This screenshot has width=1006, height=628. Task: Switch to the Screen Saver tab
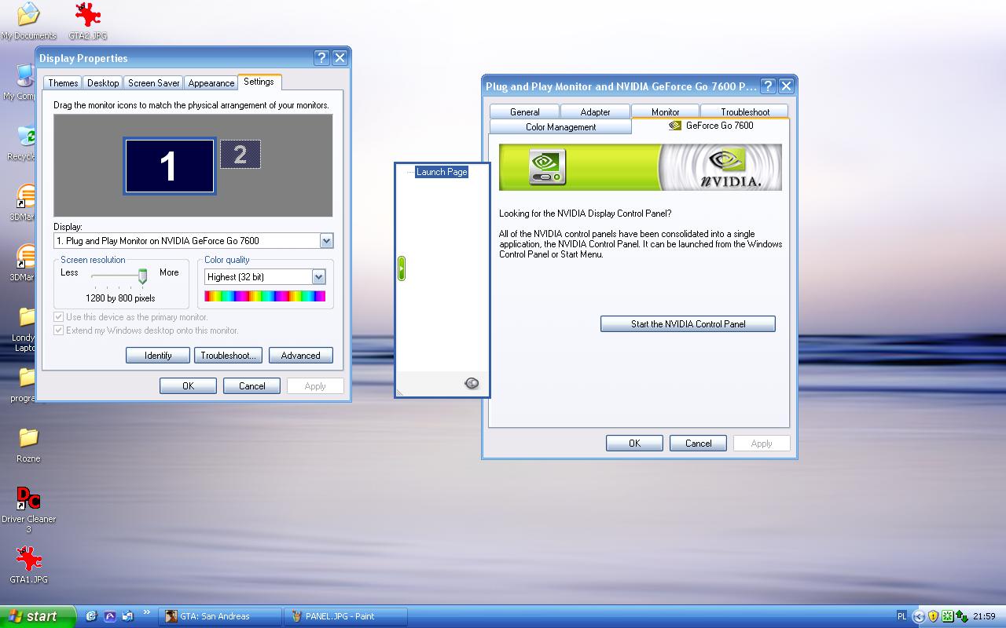[153, 83]
